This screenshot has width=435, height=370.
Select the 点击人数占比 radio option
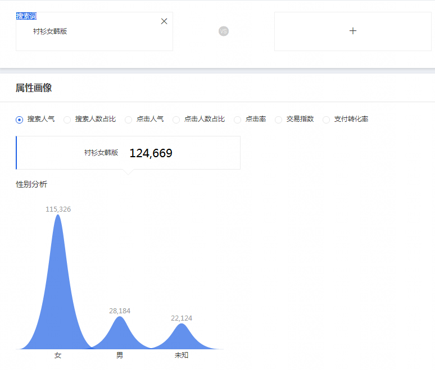[176, 120]
